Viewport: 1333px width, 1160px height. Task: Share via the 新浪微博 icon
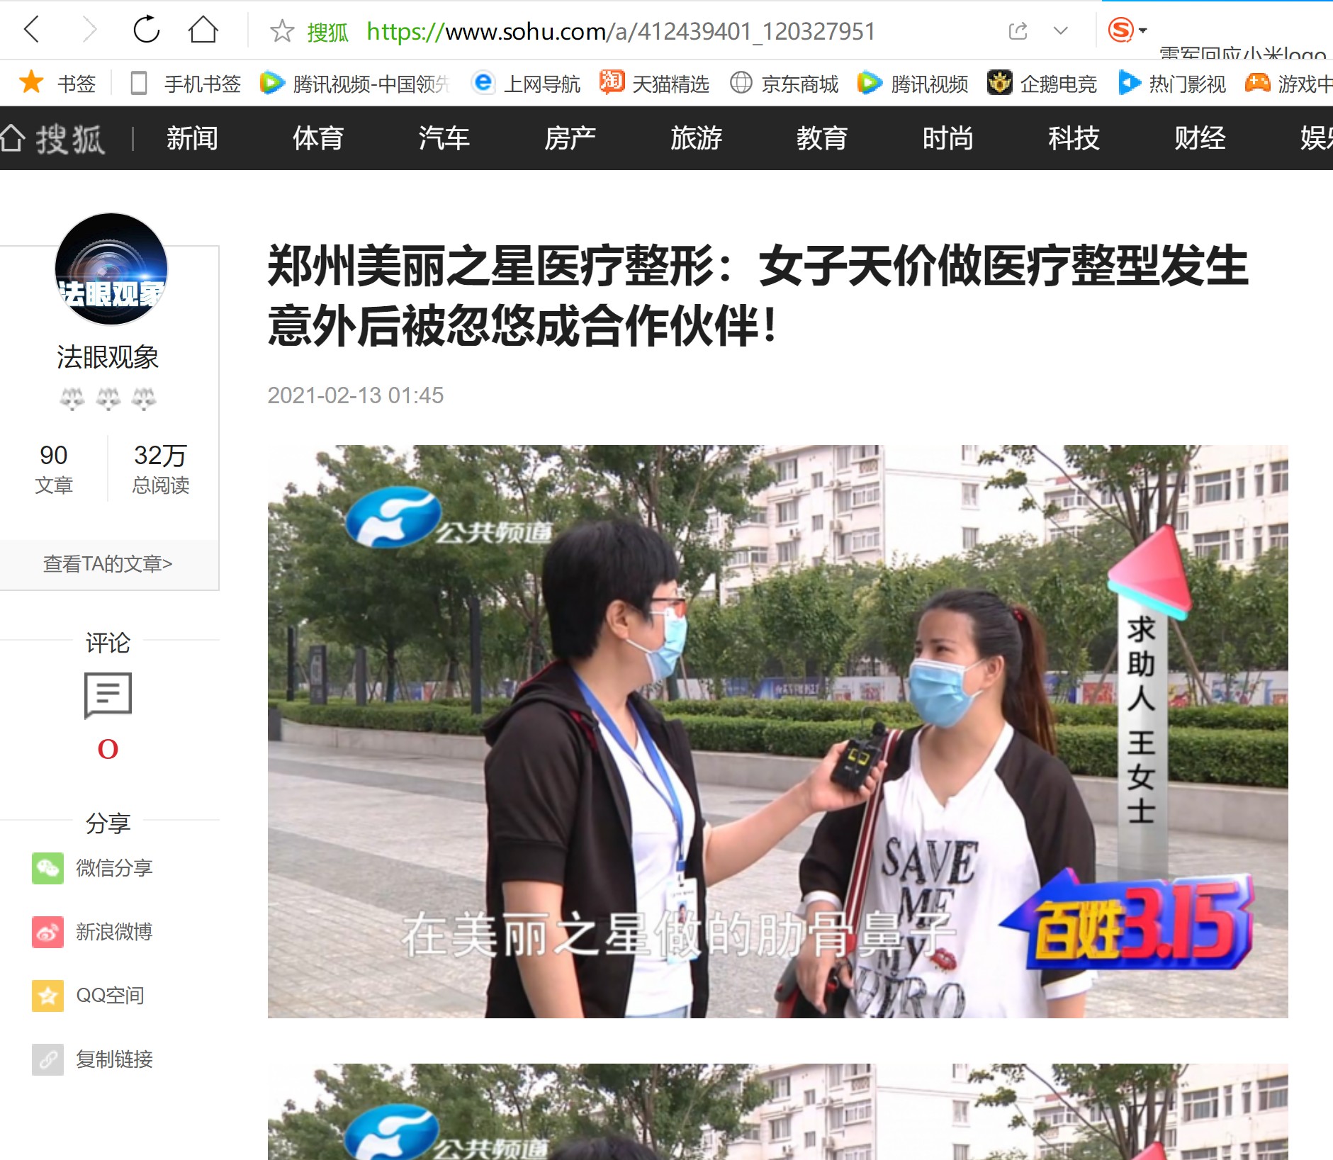pyautogui.click(x=47, y=932)
